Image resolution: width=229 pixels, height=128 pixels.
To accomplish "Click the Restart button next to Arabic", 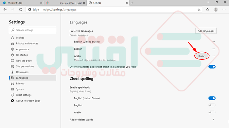I will click(202, 56).
